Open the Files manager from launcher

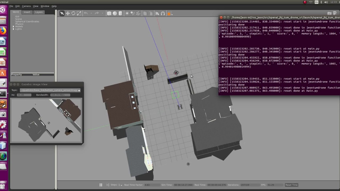pos(3,20)
